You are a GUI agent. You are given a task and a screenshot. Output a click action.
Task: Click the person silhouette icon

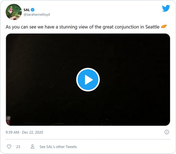(33, 147)
